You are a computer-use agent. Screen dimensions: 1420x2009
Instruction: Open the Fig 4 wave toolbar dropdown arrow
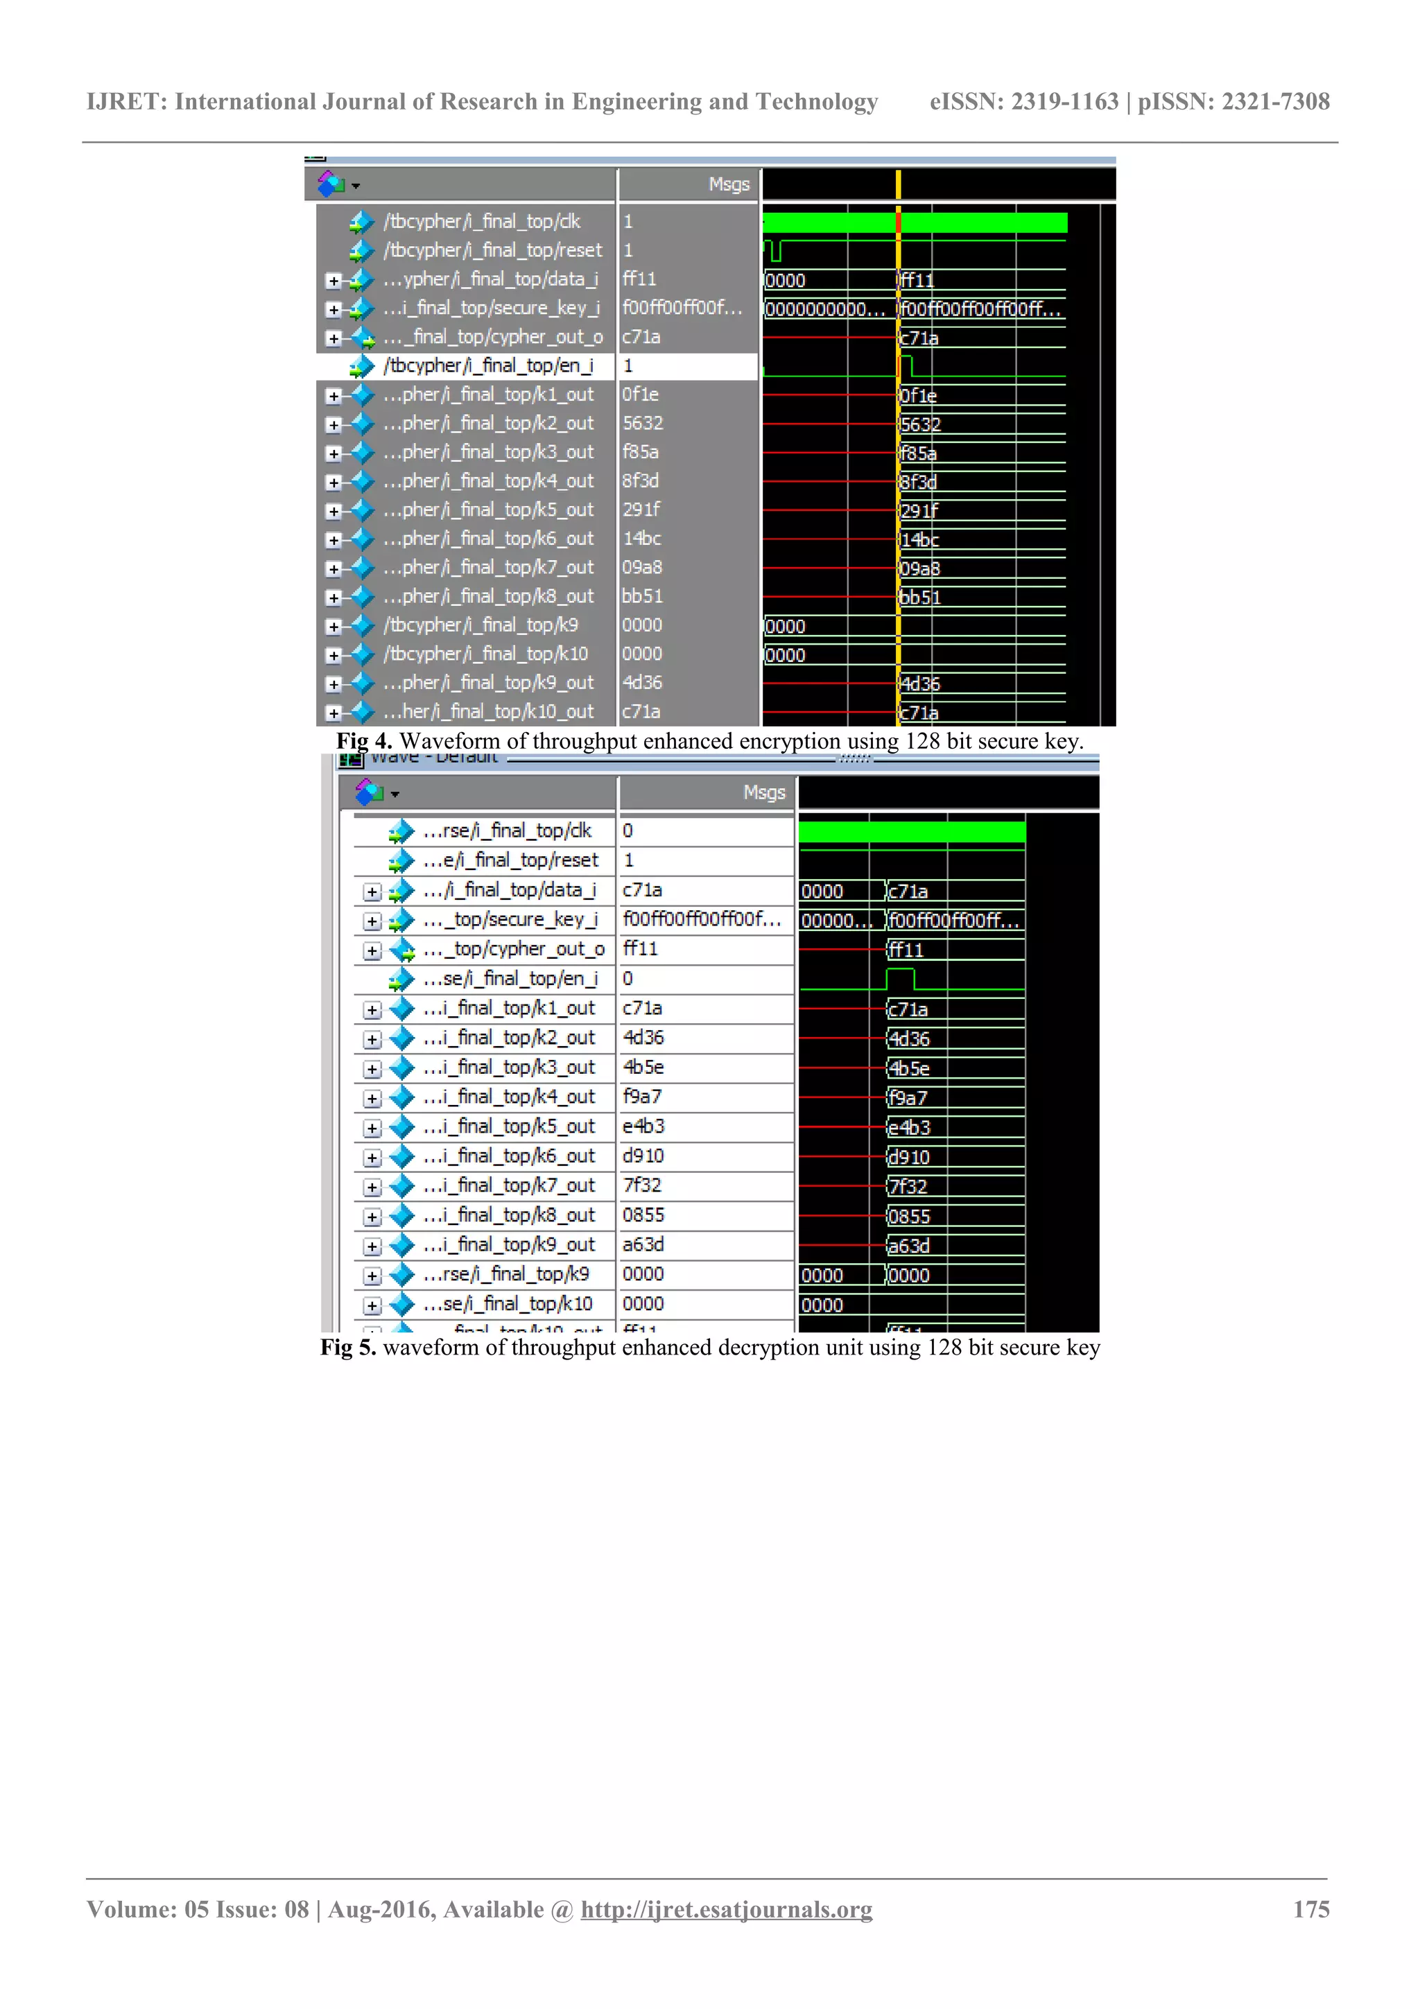pos(355,186)
